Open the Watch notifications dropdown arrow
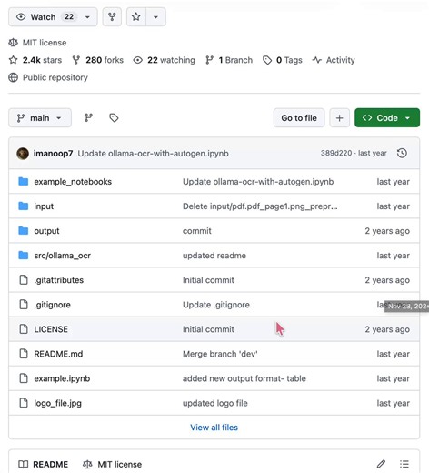Screen dimensions: 429x473 click(87, 17)
